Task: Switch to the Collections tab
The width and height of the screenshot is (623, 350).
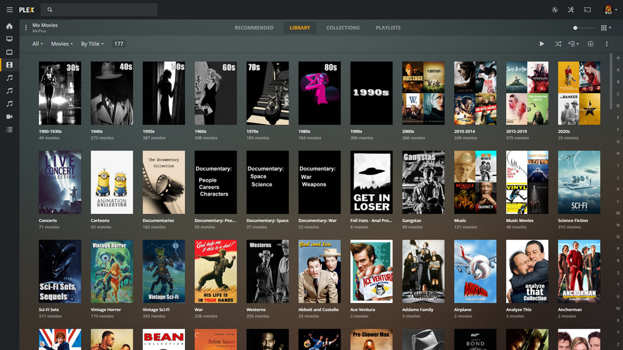Action: pos(343,28)
